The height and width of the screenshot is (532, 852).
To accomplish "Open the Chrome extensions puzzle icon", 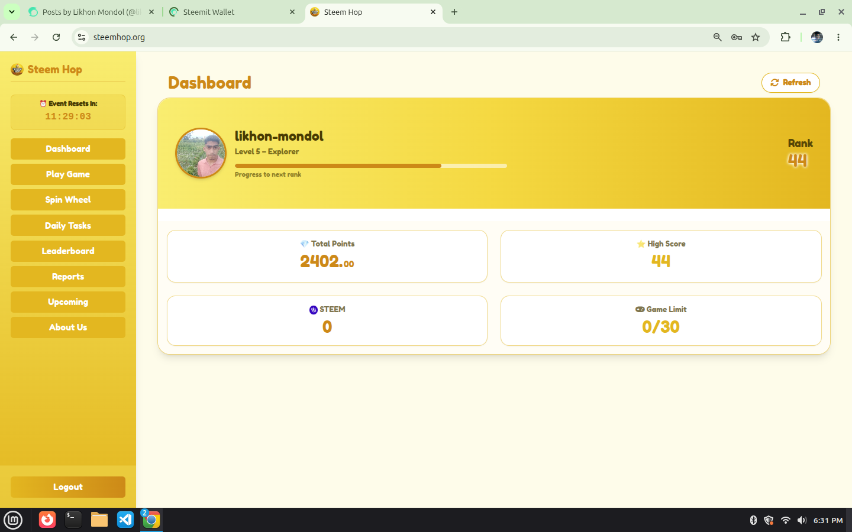I will tap(785, 37).
